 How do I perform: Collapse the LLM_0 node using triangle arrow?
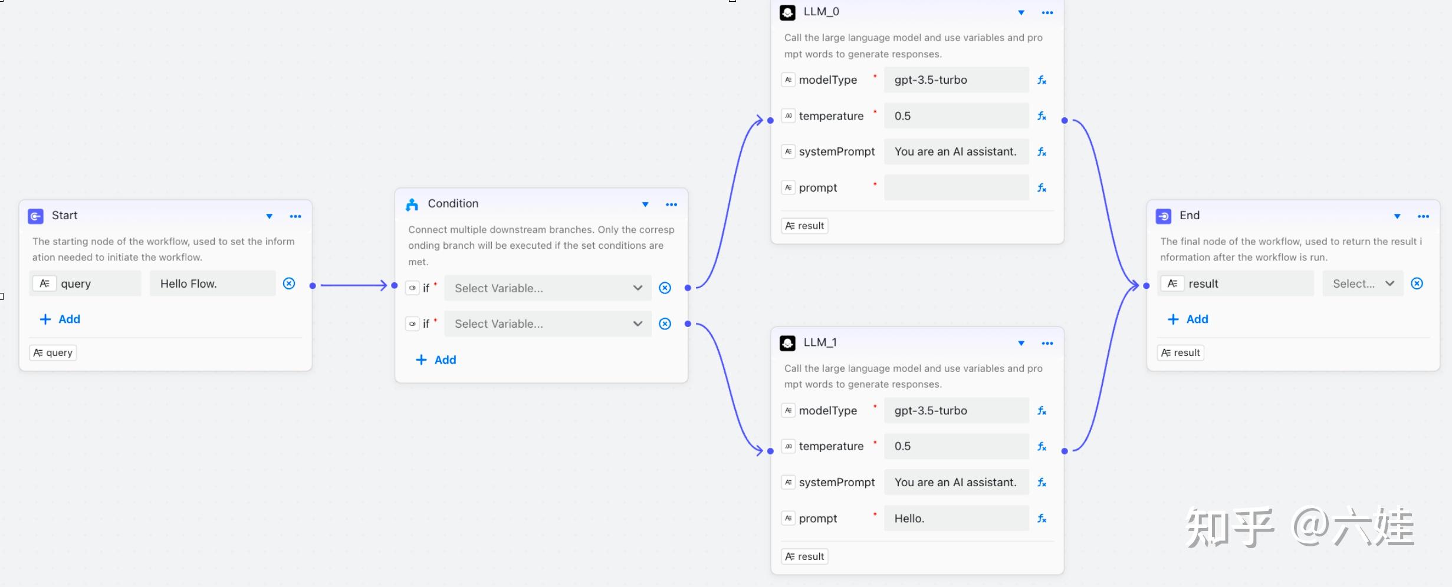[1021, 12]
